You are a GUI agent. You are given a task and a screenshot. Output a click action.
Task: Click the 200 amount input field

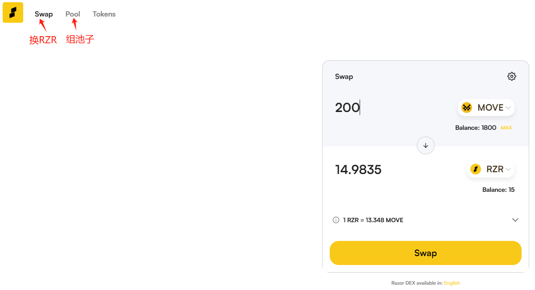pyautogui.click(x=392, y=108)
